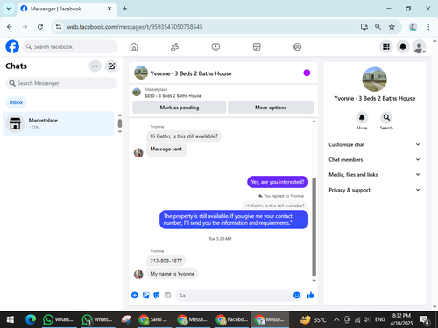Open a new browser tab
438x328 pixels.
(124, 9)
